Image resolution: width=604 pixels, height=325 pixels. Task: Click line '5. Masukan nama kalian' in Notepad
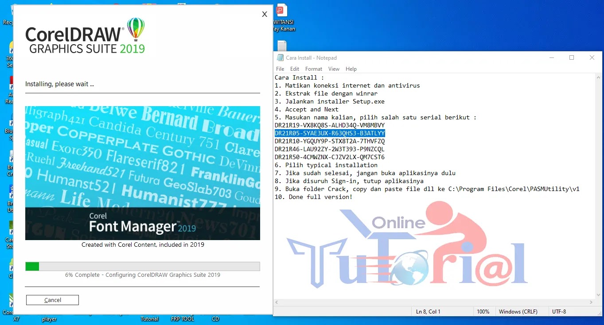(x=376, y=117)
